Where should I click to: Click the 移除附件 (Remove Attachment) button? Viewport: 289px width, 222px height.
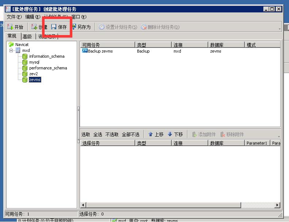[232, 134]
